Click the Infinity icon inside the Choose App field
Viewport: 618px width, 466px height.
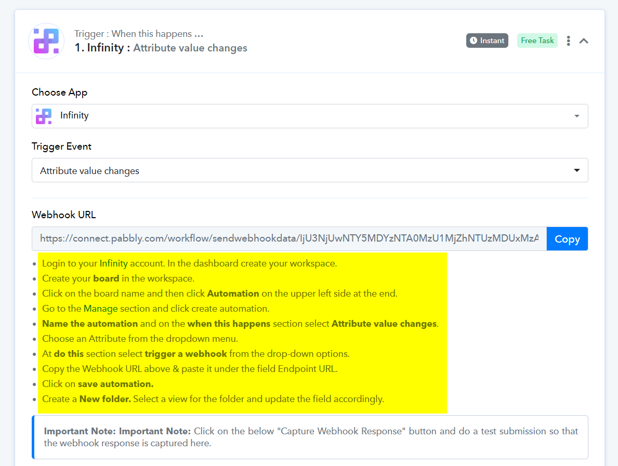pyautogui.click(x=44, y=116)
